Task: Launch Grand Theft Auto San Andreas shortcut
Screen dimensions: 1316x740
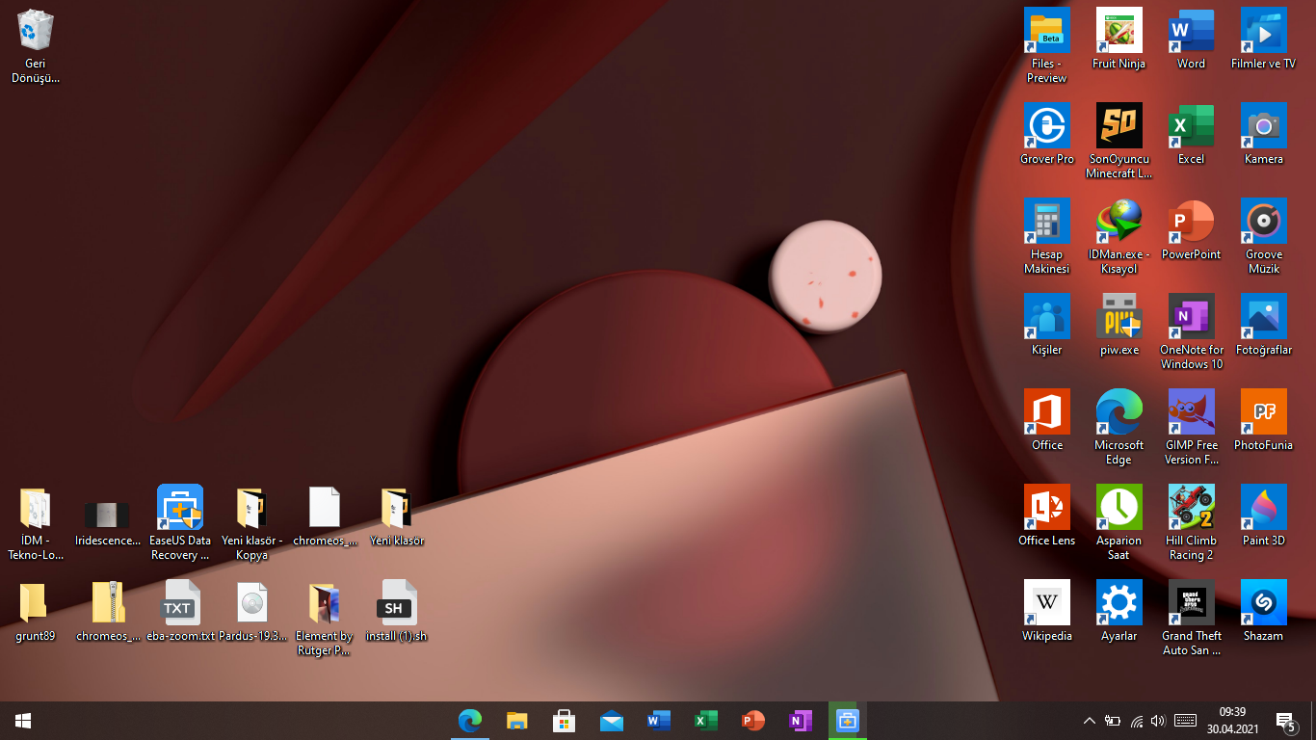Action: 1191,618
